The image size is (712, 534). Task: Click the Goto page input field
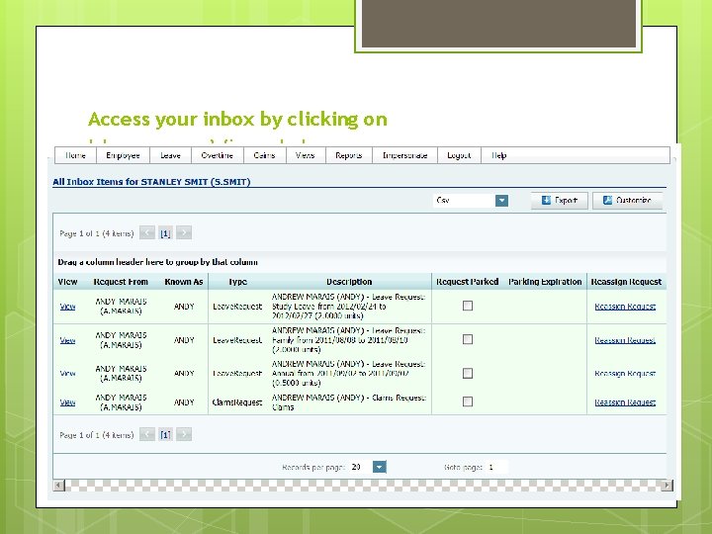tap(496, 467)
